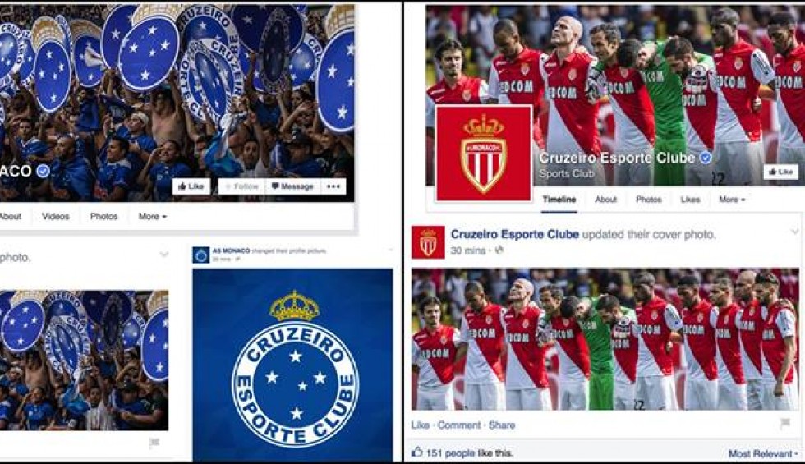Screen dimensions: 805x464
Task: Click the small Monaco crest post avatar
Action: 428,242
